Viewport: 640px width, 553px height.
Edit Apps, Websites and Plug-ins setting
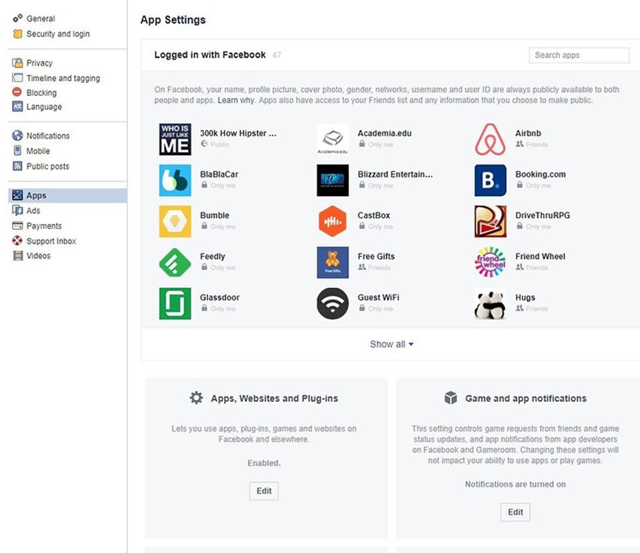(264, 491)
